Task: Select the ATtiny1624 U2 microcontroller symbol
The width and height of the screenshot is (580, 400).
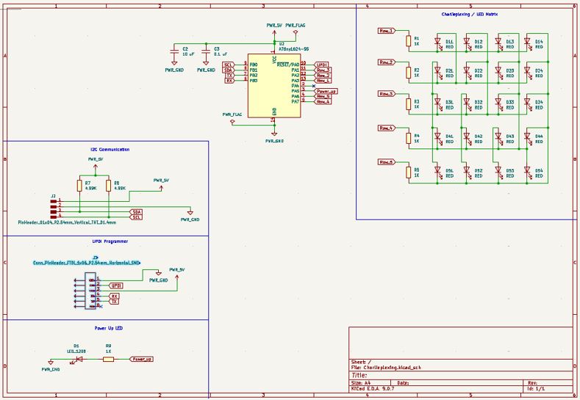Action: [274, 85]
